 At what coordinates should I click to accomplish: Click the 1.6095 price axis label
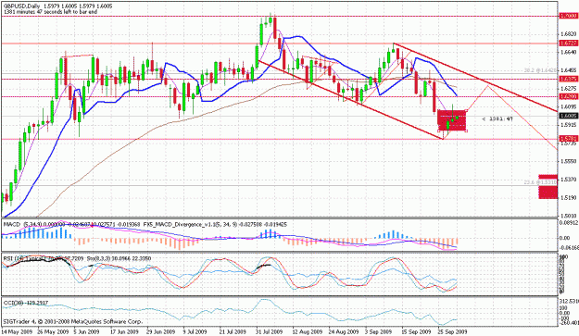click(568, 106)
